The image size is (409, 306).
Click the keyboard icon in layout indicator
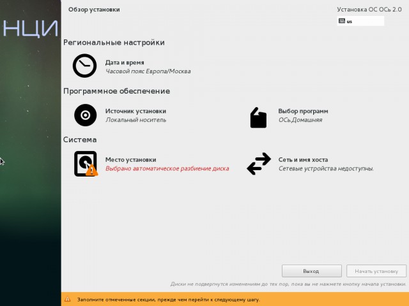(x=342, y=21)
